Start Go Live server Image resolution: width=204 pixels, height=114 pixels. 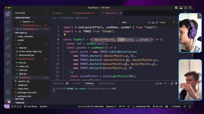[x=158, y=106]
